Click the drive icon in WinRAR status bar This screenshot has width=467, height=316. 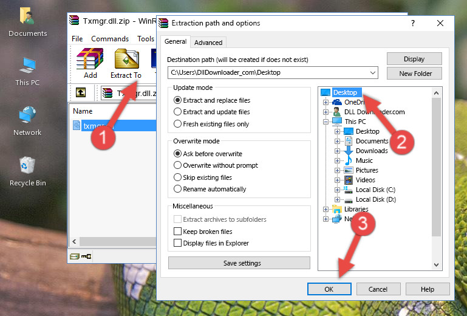coord(75,256)
